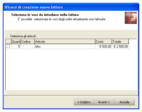Viewport: 142px width, 112px height.
Task: Go back with the < Indietro button
Action: (84, 102)
